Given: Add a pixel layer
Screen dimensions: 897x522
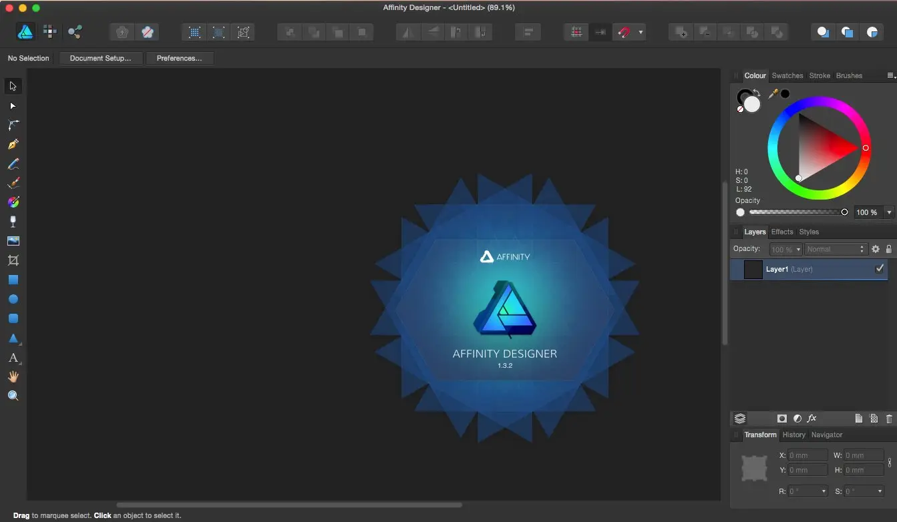Looking at the screenshot, I should coord(874,419).
